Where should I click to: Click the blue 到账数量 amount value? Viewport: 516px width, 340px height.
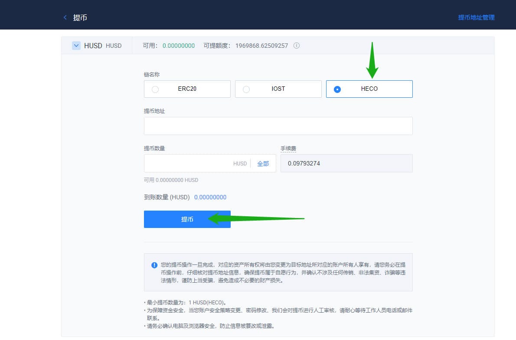click(210, 197)
